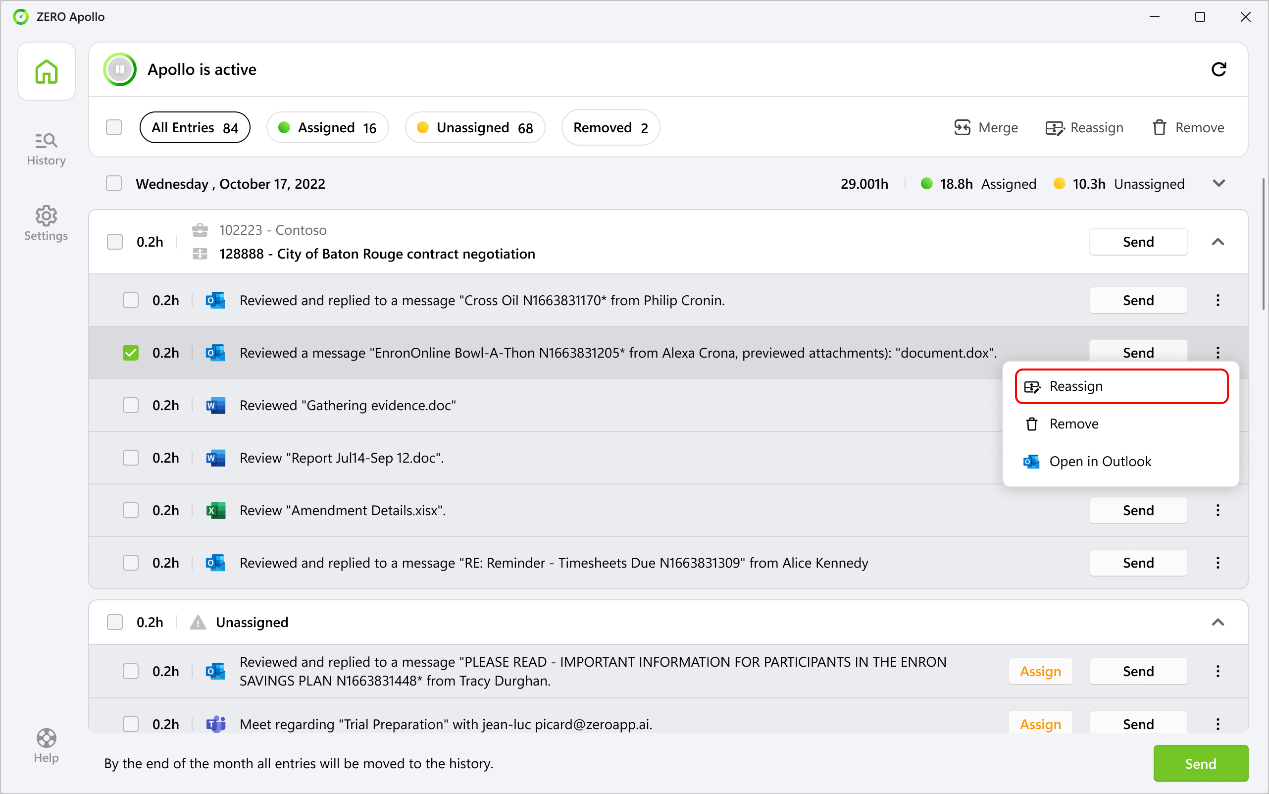The width and height of the screenshot is (1269, 794).
Task: Refresh the entries list
Action: (1219, 69)
